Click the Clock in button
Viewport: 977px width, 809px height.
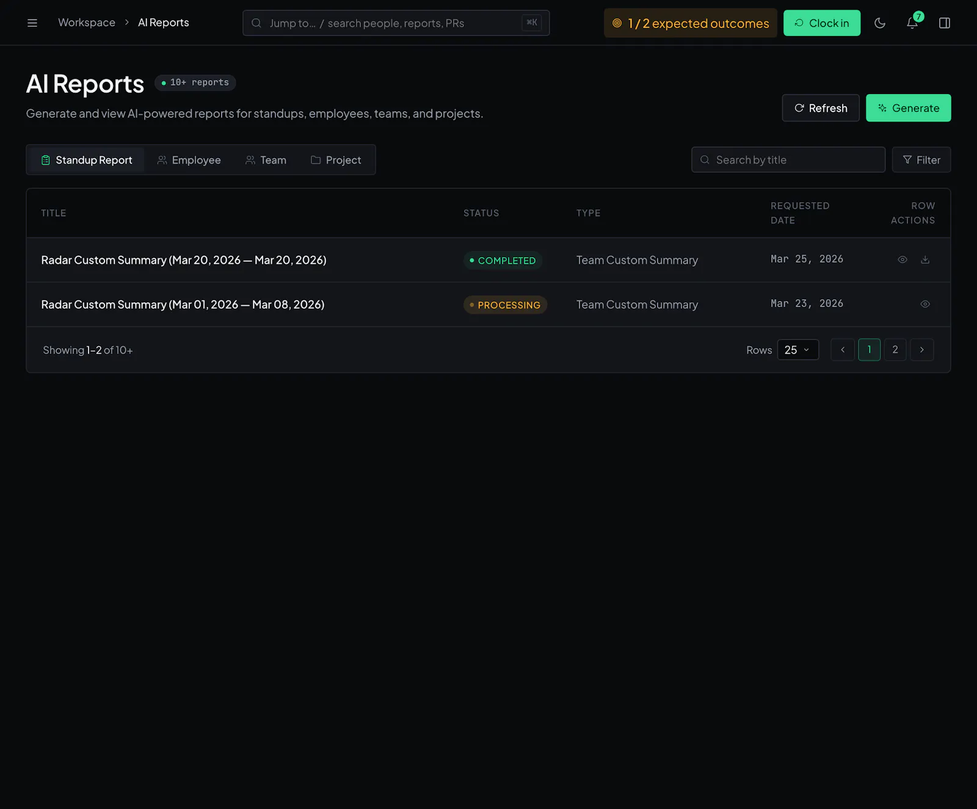pyautogui.click(x=822, y=23)
